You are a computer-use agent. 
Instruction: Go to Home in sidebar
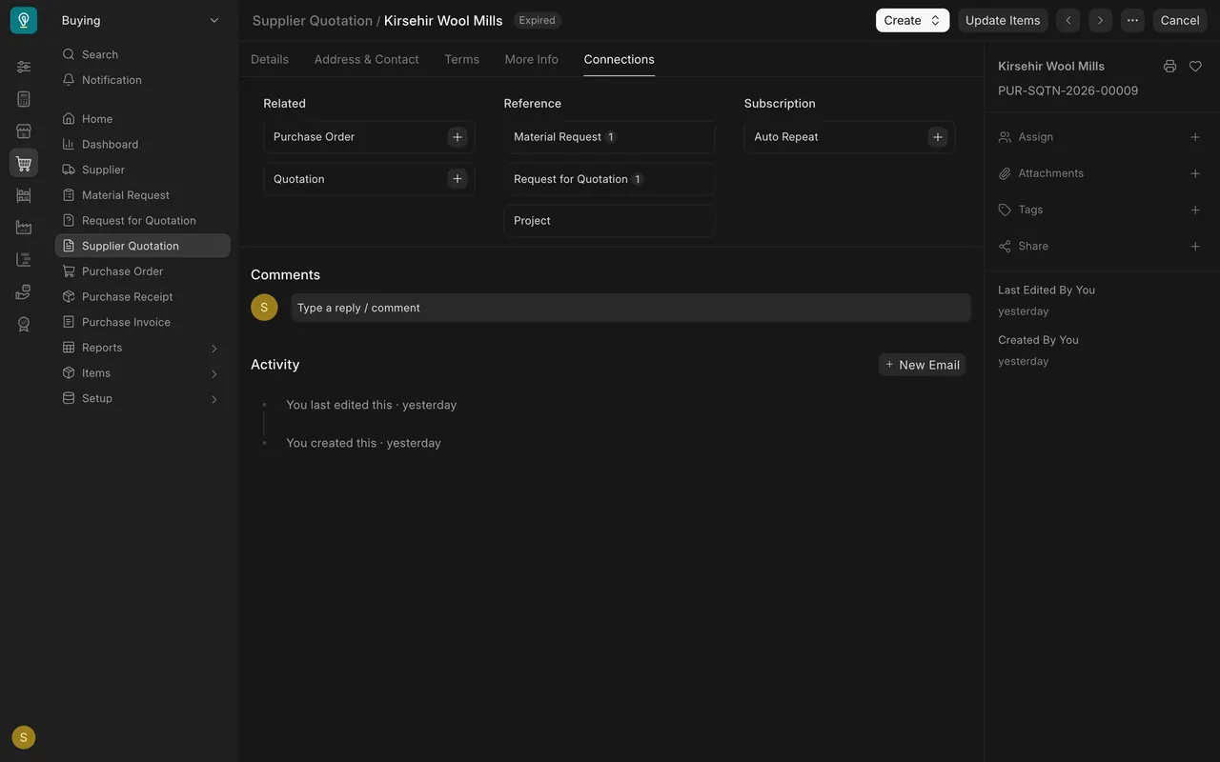click(142, 119)
